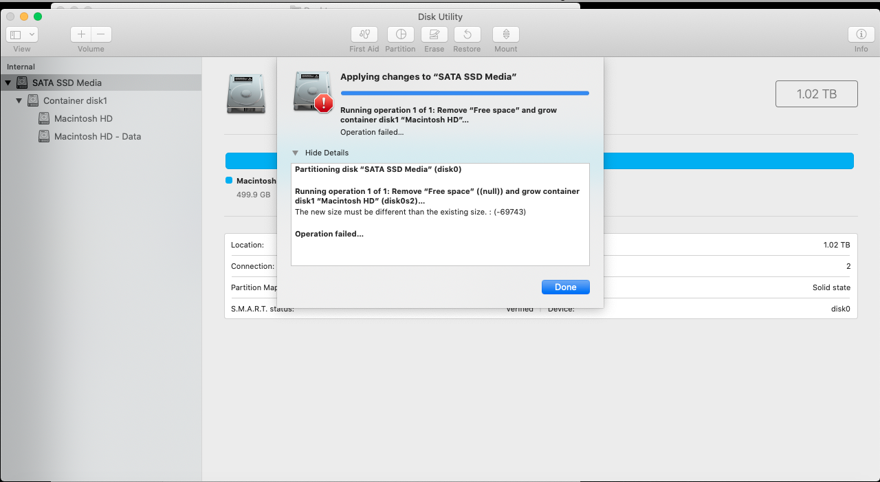880x482 pixels.
Task: Run First Aid on the disk
Action: (364, 34)
